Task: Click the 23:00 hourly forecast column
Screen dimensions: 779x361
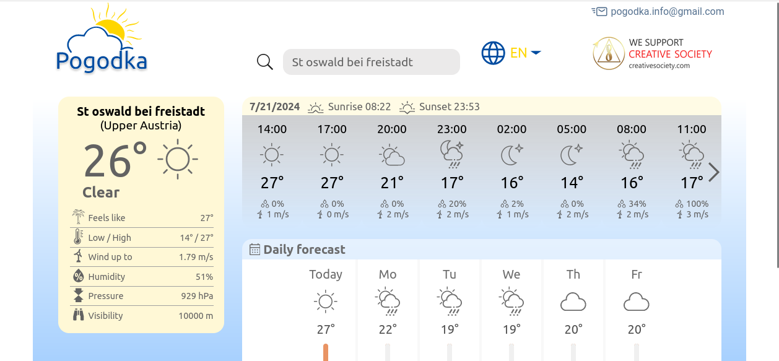Action: coord(452,171)
